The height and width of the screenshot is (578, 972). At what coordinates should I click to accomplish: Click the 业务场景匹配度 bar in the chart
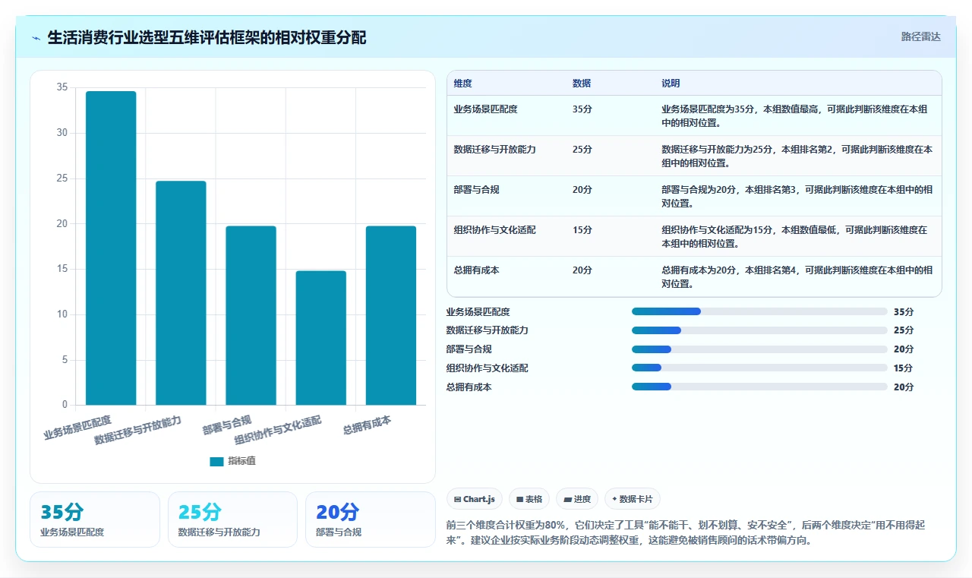point(111,248)
